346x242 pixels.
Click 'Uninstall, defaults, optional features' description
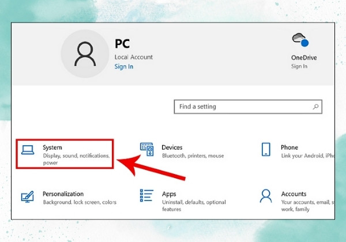coord(194,206)
